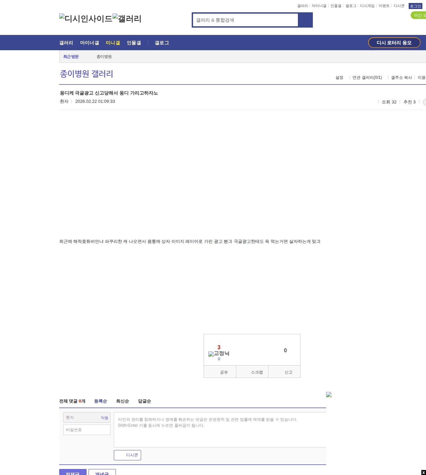Click into the comment text area
The image size is (426, 475).
220,430
